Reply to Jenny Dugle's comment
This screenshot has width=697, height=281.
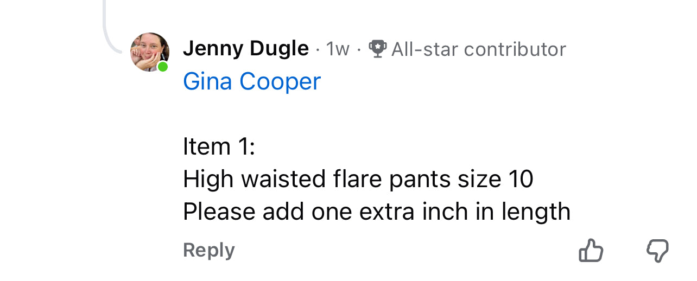coord(209,250)
